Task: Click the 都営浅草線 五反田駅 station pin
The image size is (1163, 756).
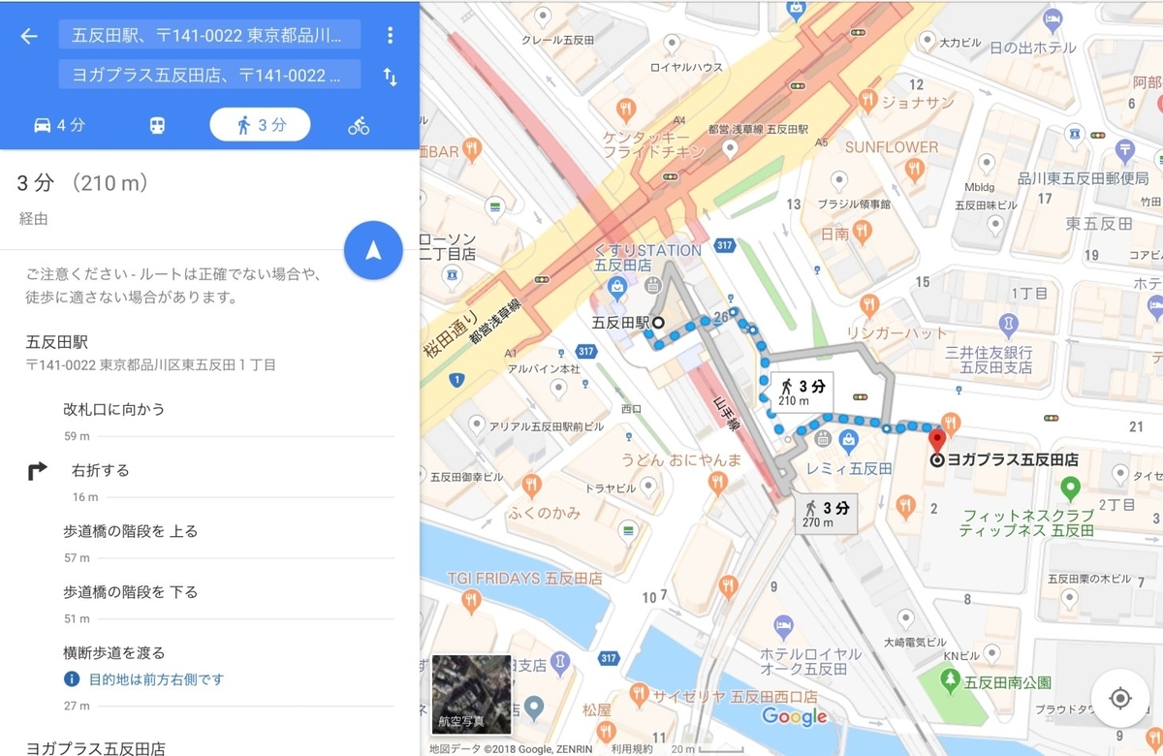Action: coord(730,148)
